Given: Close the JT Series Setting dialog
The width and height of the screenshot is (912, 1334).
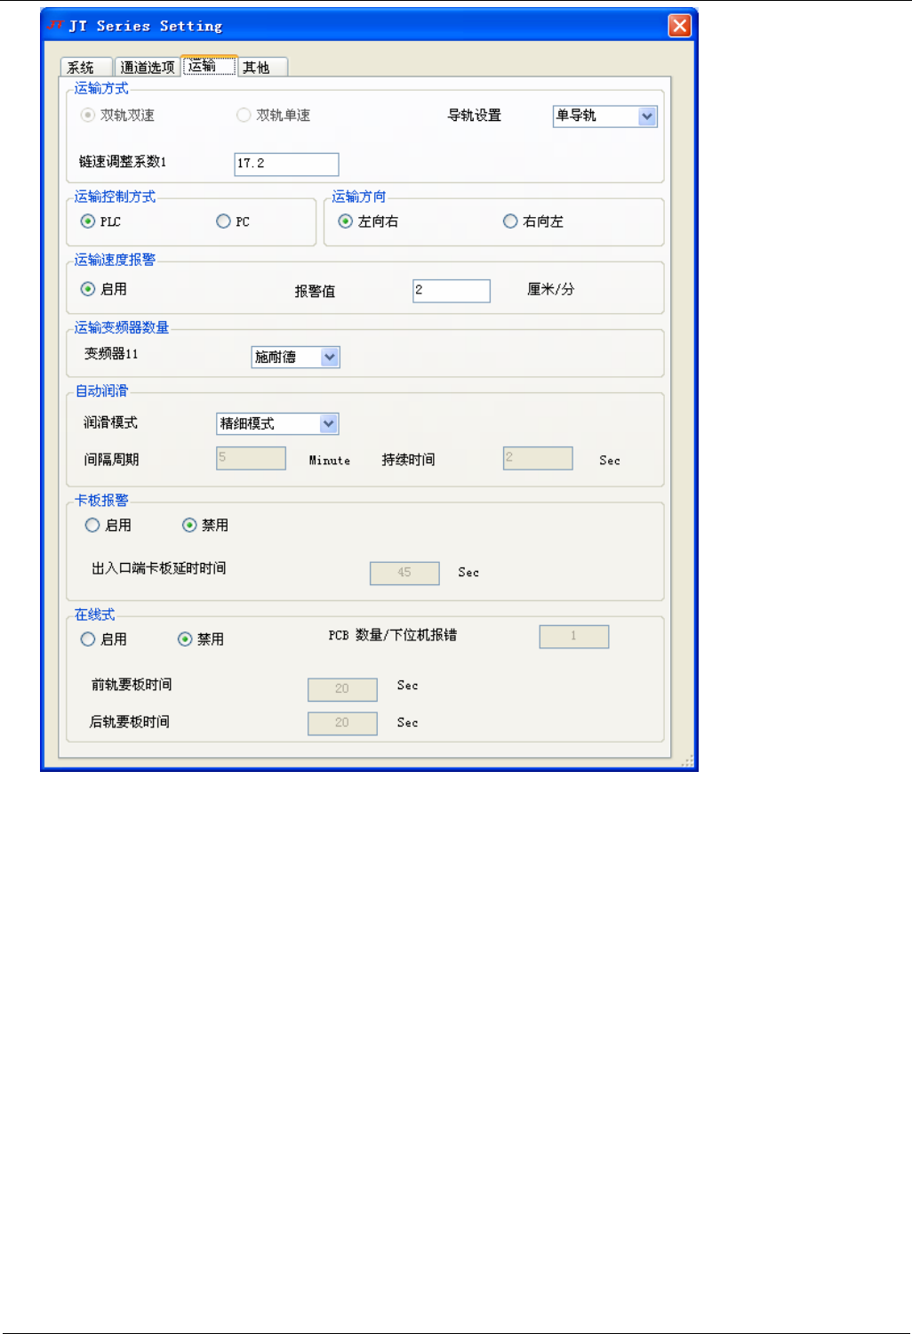Looking at the screenshot, I should (x=680, y=26).
